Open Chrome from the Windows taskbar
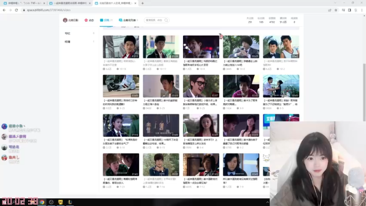Viewport: 366px width, 206px height. pyautogui.click(x=42, y=202)
